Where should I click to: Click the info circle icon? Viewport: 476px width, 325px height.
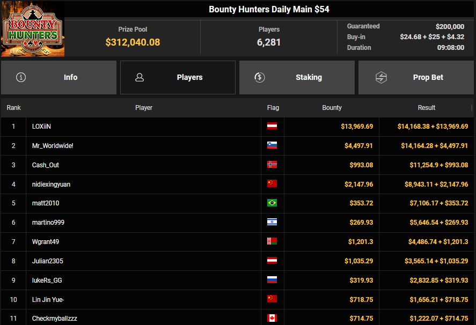(21, 77)
